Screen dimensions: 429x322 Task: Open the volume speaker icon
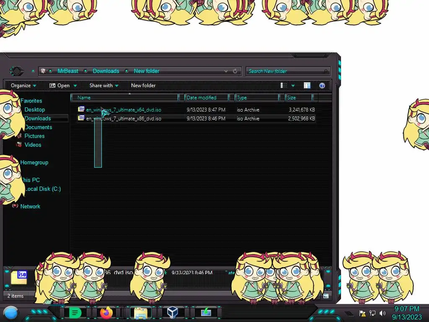tap(382, 313)
